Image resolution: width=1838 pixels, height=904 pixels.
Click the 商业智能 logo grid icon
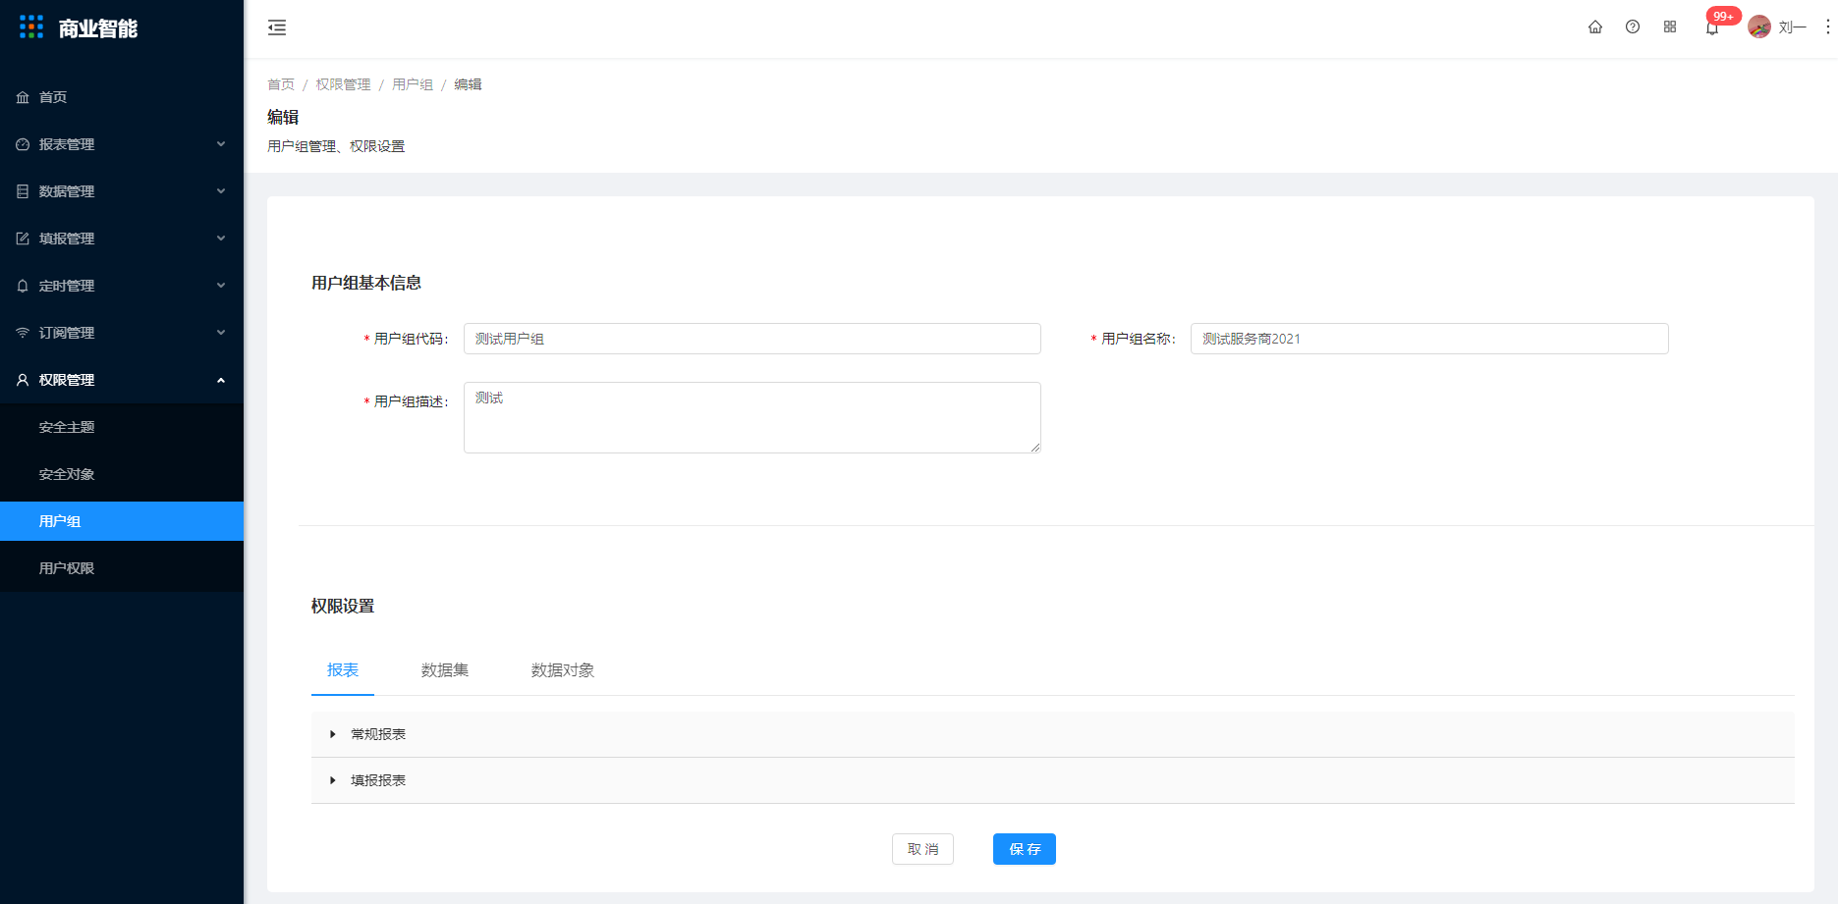[31, 27]
